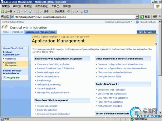Open the Back button history dropdown arrow
This screenshot has height=121, width=162.
click(15, 12)
